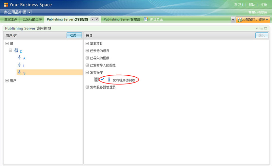
Task: Select user I in the tree
Action: click(23, 66)
